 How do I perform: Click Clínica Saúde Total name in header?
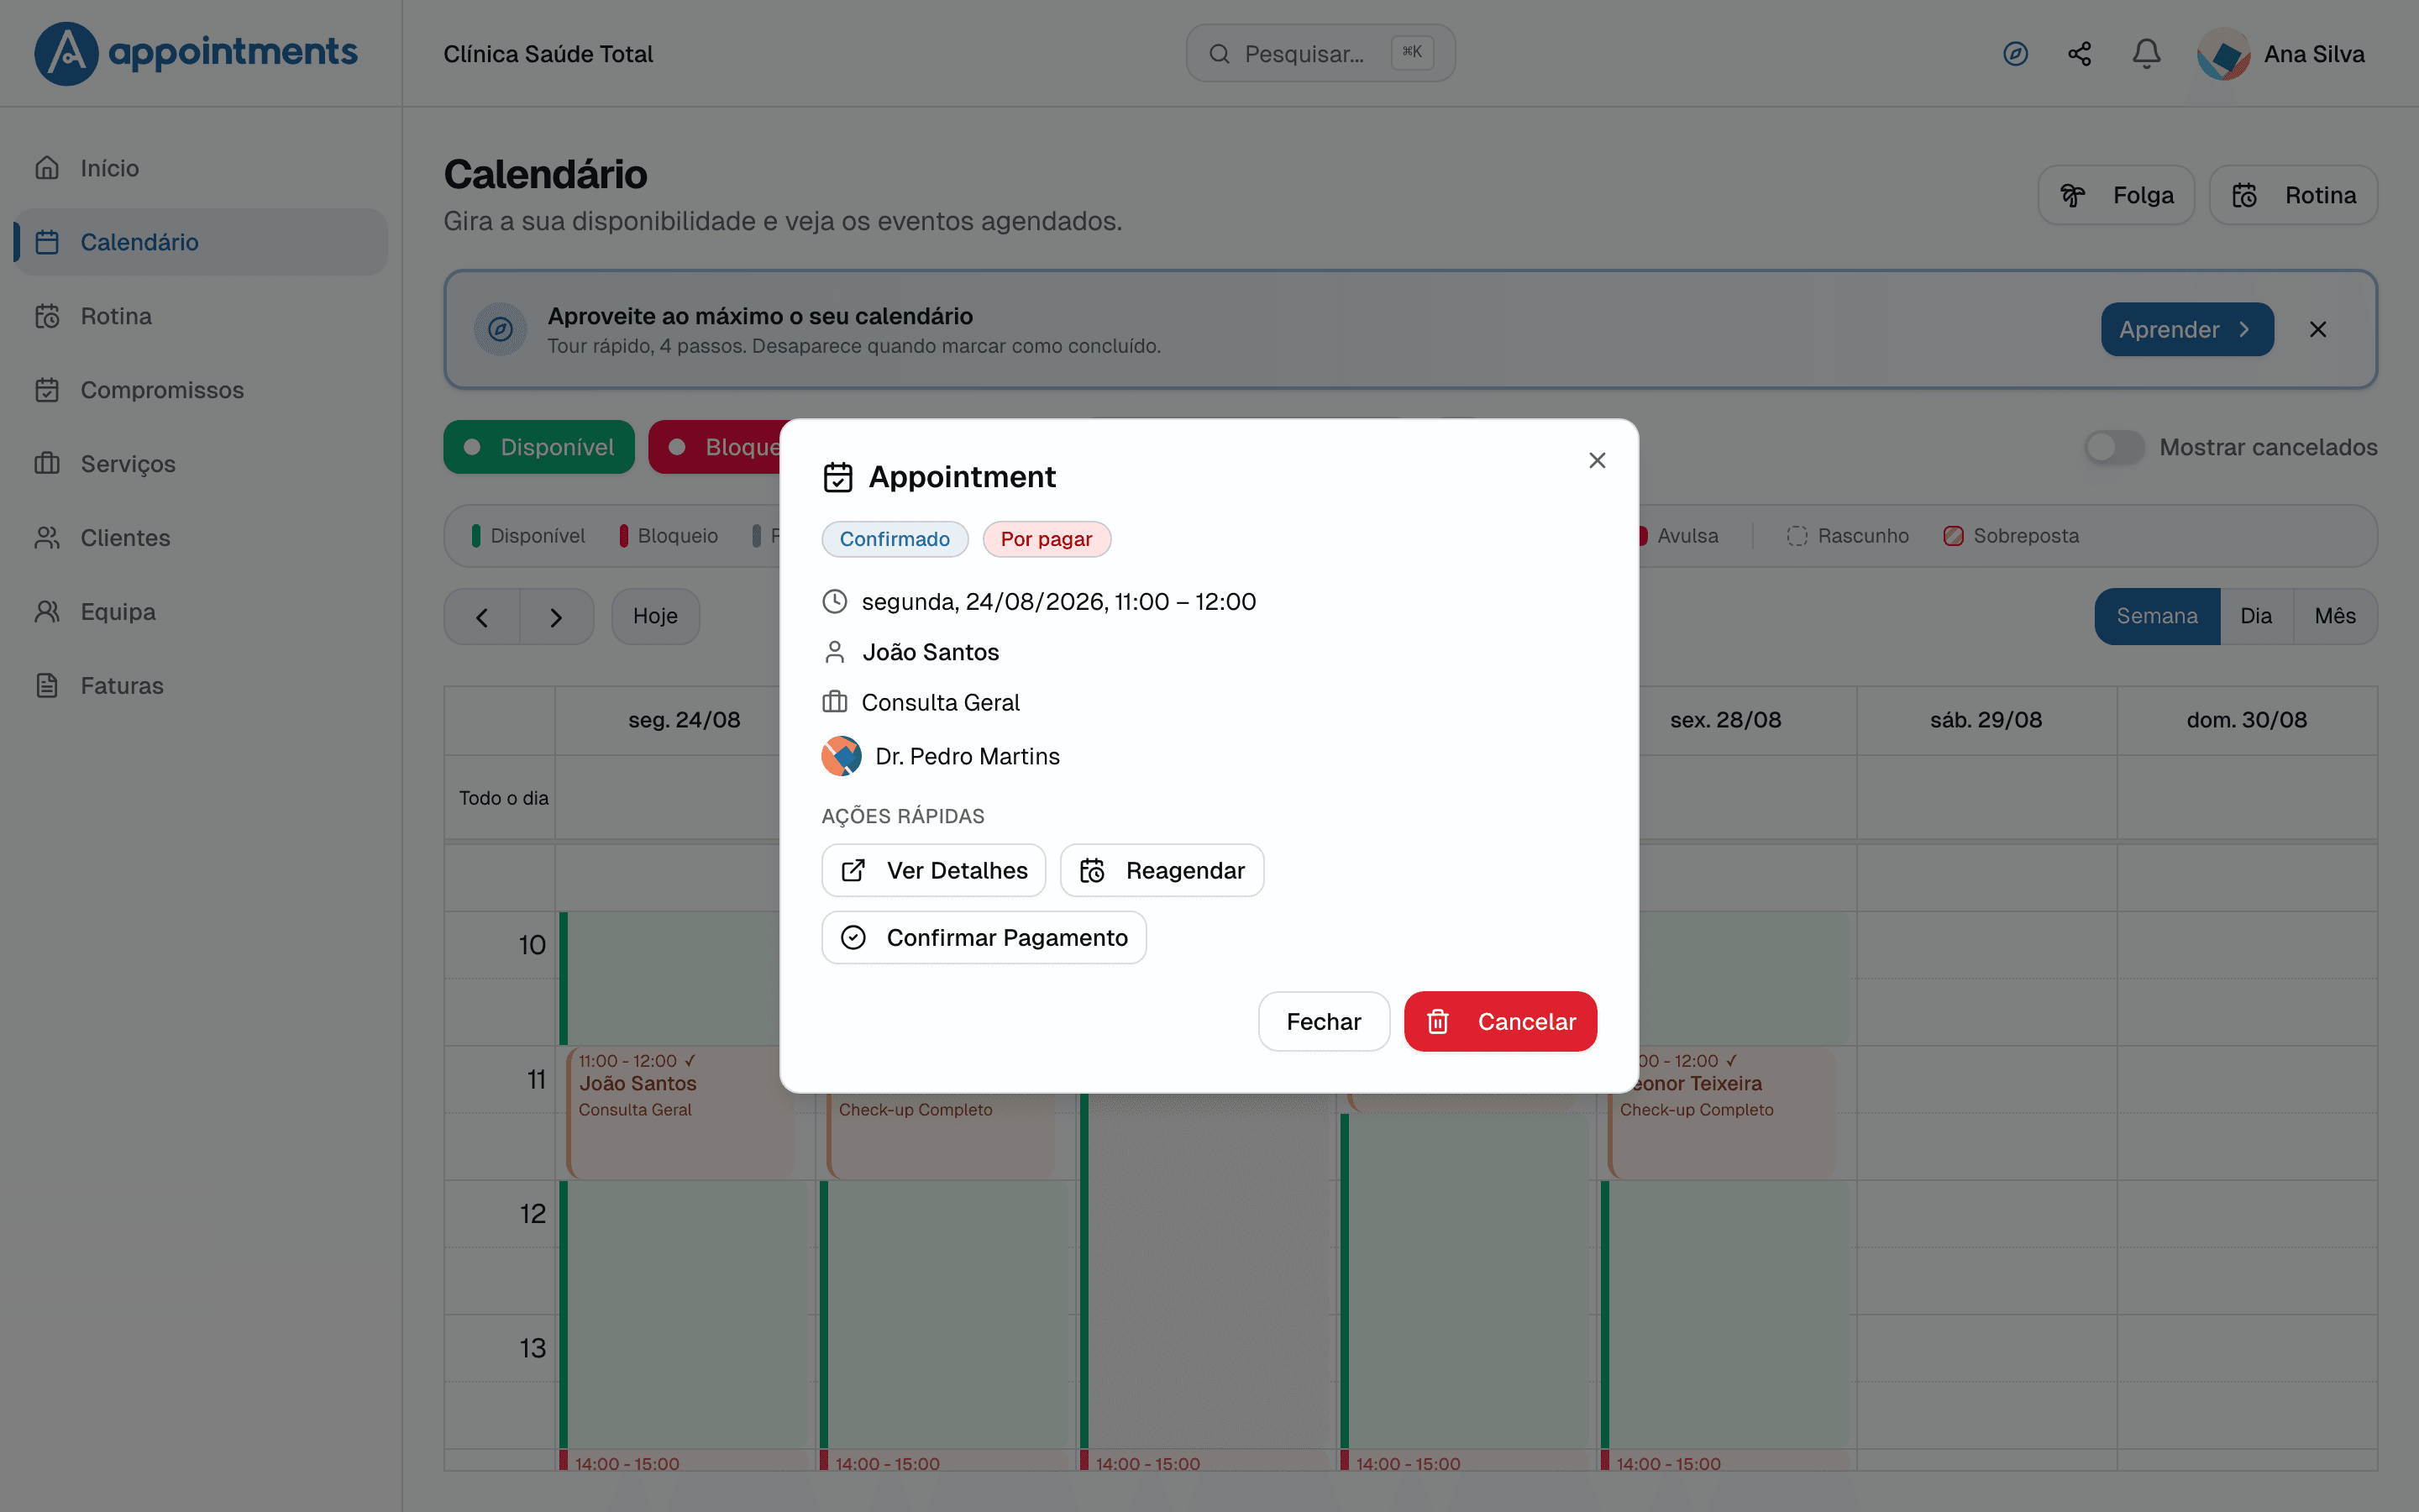point(548,54)
